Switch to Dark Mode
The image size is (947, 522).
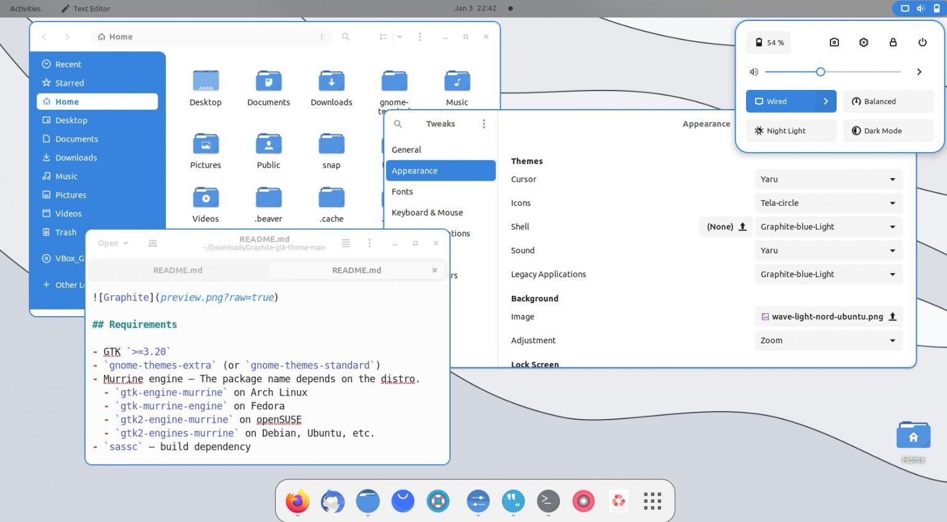click(x=888, y=130)
